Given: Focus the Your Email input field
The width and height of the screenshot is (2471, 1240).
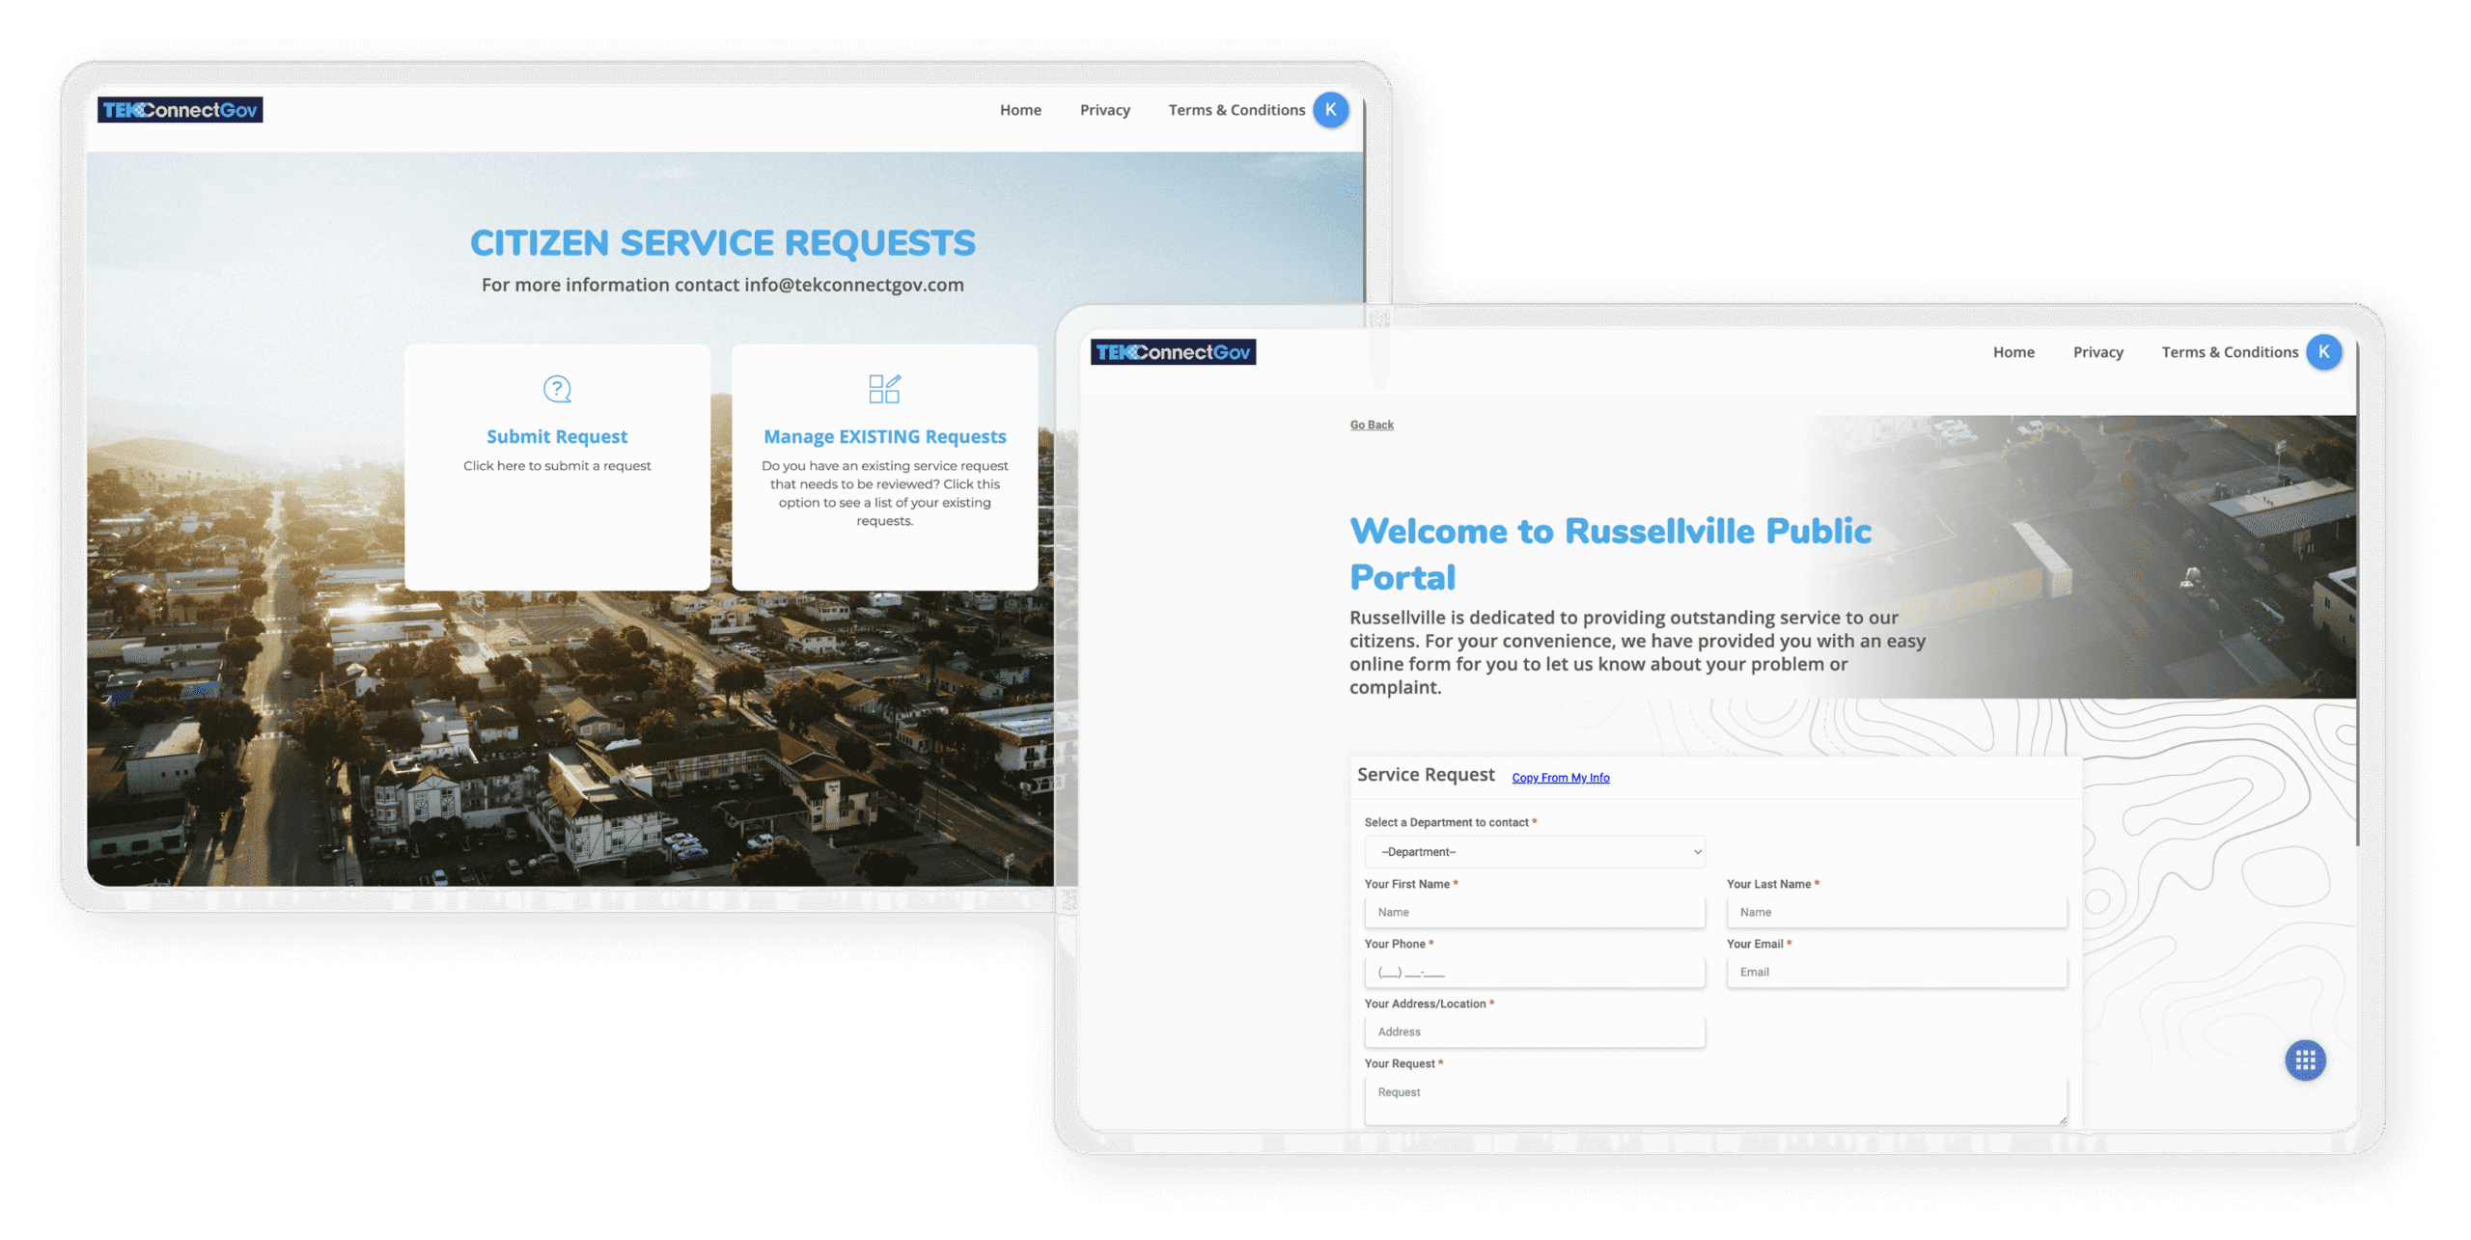Looking at the screenshot, I should tap(1896, 972).
